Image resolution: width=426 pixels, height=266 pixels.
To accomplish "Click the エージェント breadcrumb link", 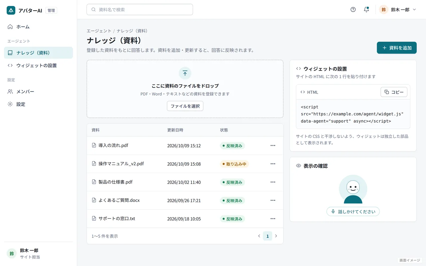I will (x=99, y=31).
